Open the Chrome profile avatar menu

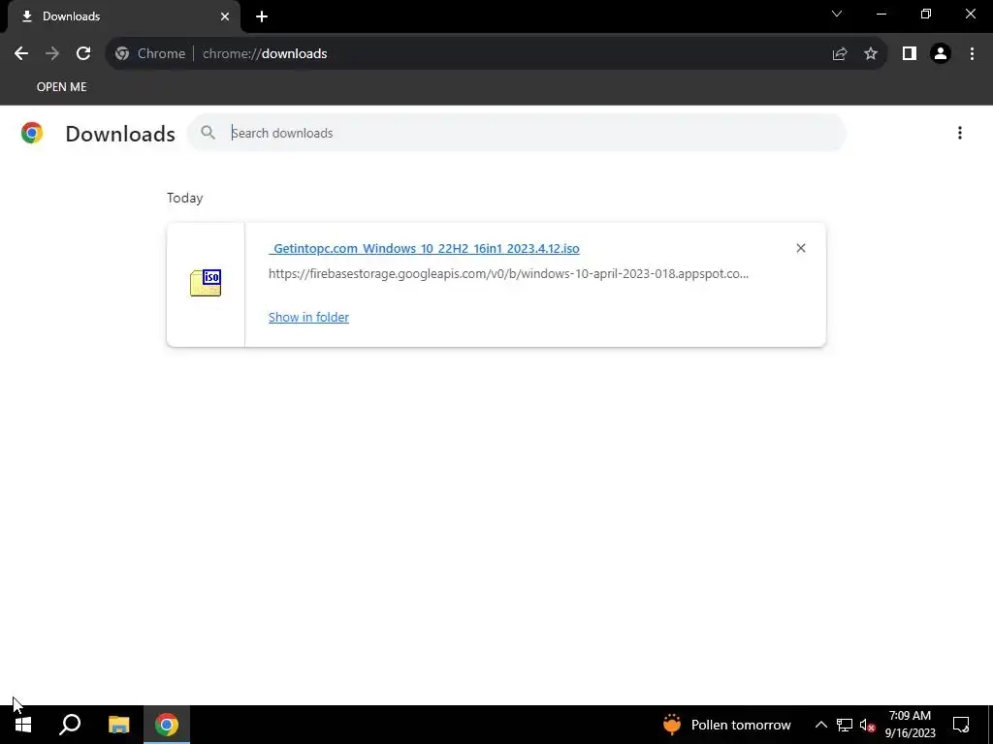coord(941,54)
